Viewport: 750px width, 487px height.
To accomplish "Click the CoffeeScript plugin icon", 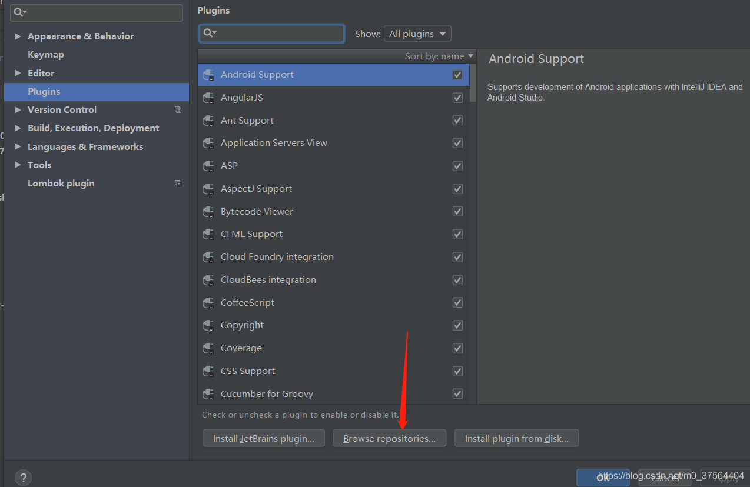I will (208, 303).
